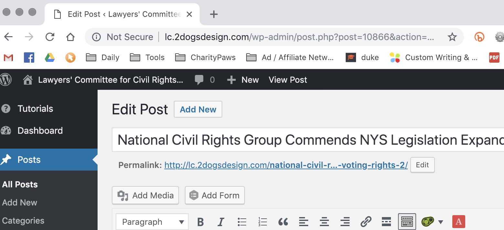This screenshot has width=504, height=230.
Task: Apply italic formatting in editor
Action: tap(221, 222)
